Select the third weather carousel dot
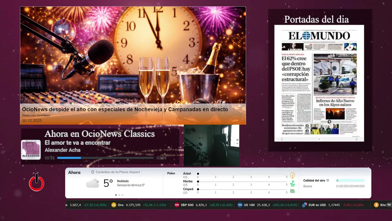This screenshot has height=221, width=392. point(123,195)
